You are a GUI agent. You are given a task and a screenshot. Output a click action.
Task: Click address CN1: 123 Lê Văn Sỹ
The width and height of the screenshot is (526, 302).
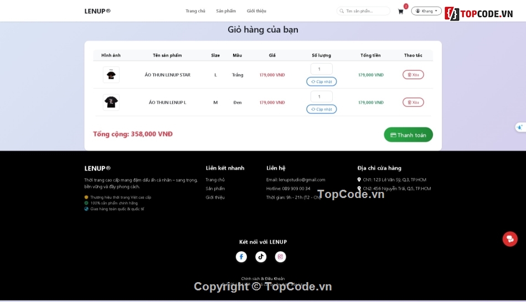tap(394, 180)
